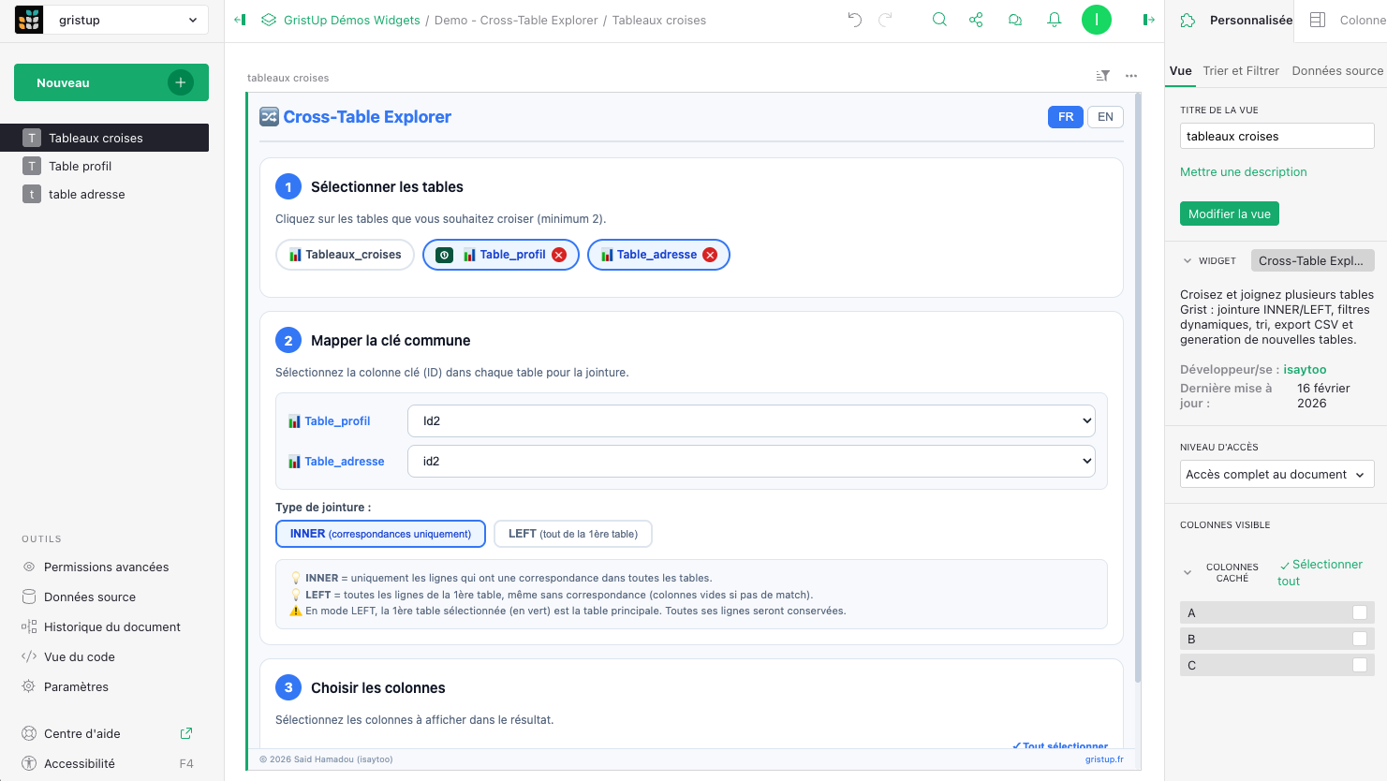Click the Mettre une description link
Viewport: 1387px width, 781px height.
[x=1243, y=172]
